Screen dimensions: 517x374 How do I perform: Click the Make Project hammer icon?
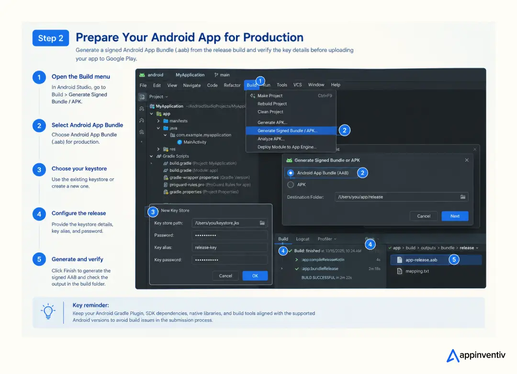click(253, 96)
